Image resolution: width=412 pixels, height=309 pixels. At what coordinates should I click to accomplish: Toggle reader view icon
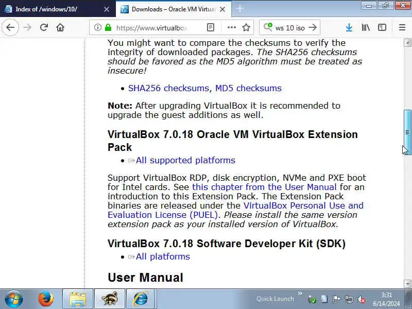pos(211,27)
